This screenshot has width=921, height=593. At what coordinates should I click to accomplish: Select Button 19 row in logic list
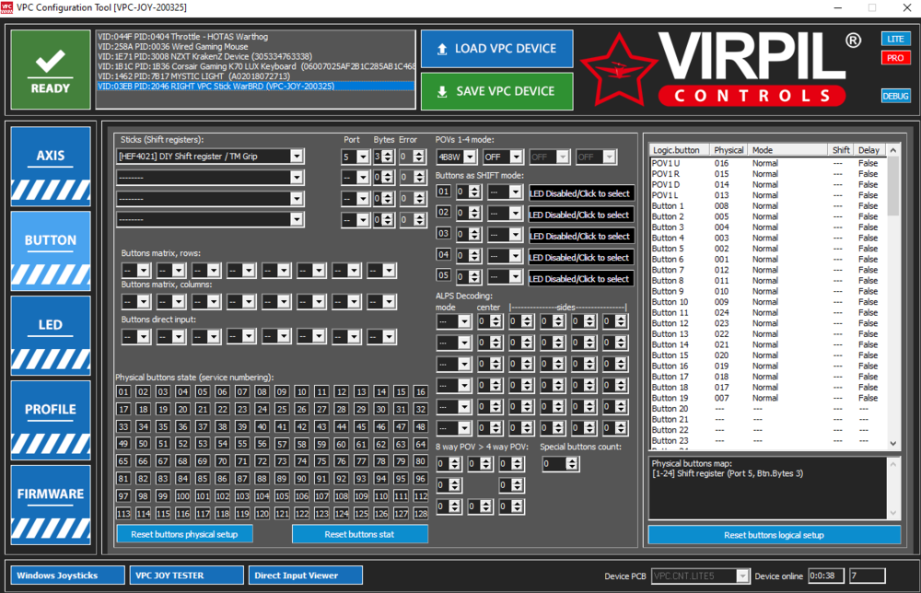pyautogui.click(x=767, y=398)
